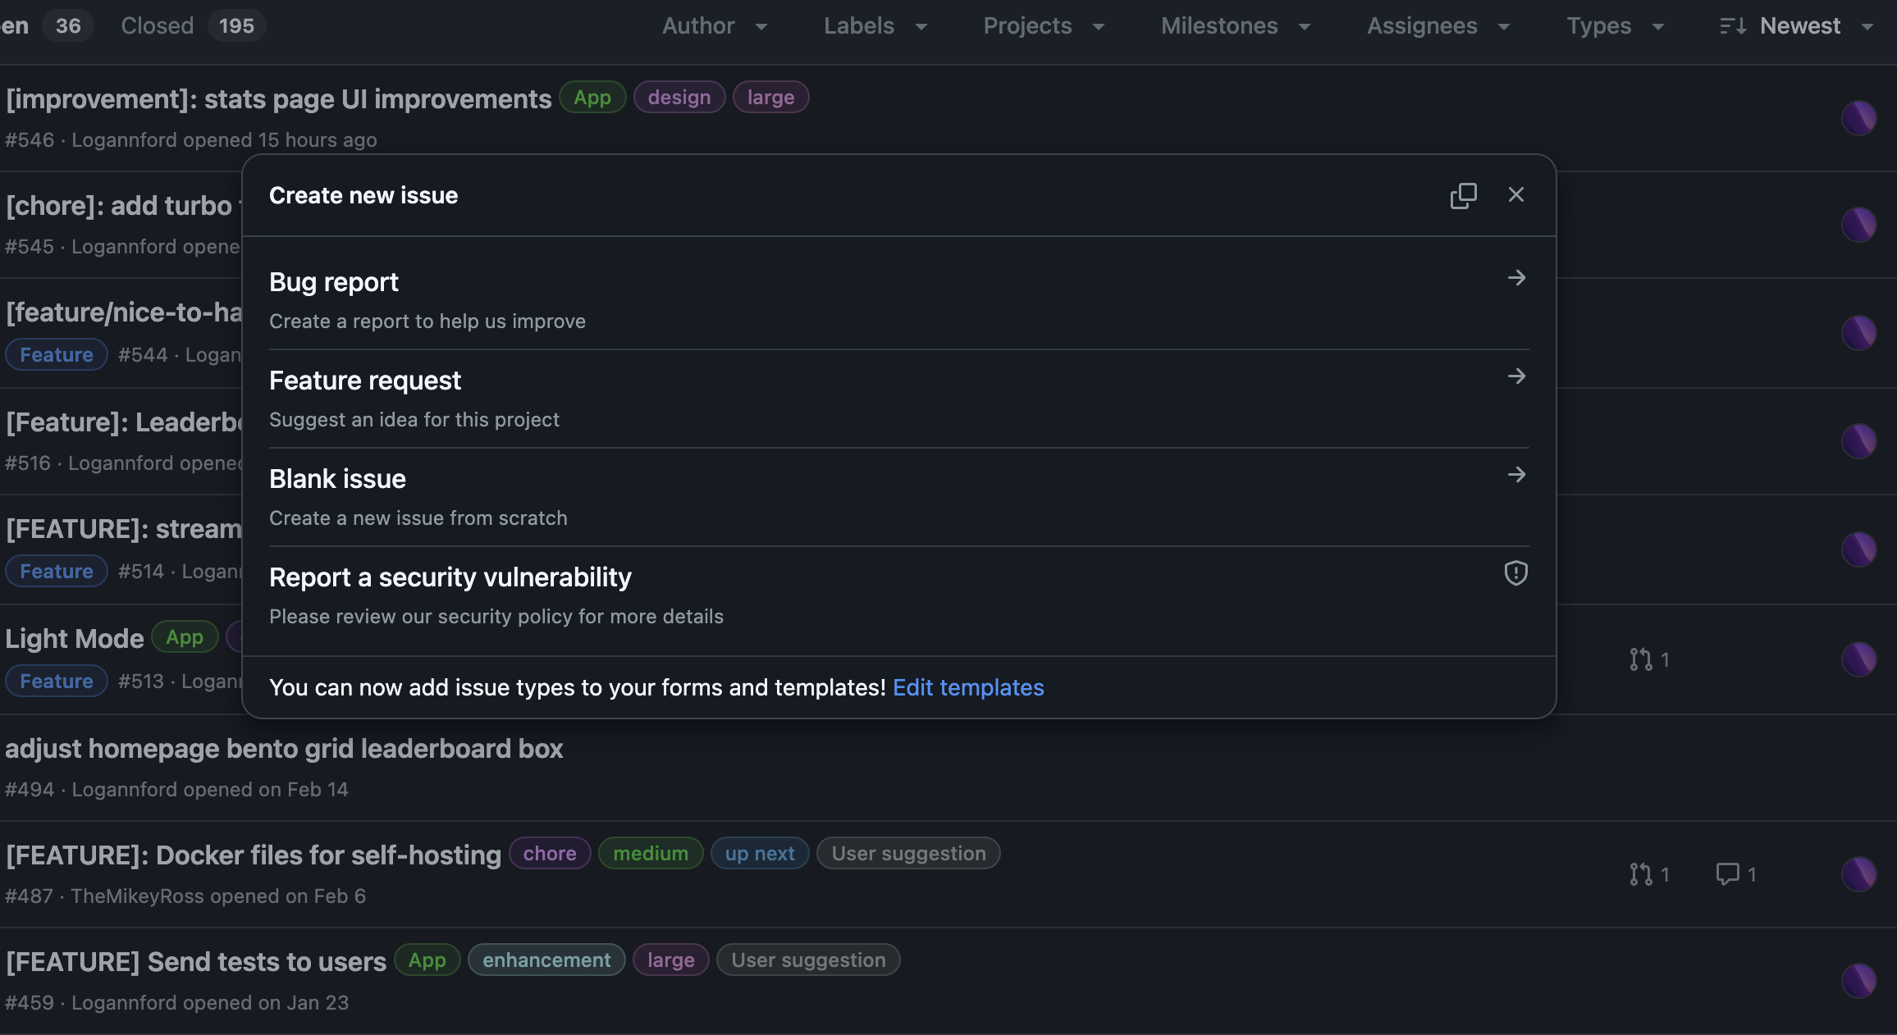Open the Milestones filter dropdown
Viewport: 1897px width, 1035px height.
tap(1235, 26)
